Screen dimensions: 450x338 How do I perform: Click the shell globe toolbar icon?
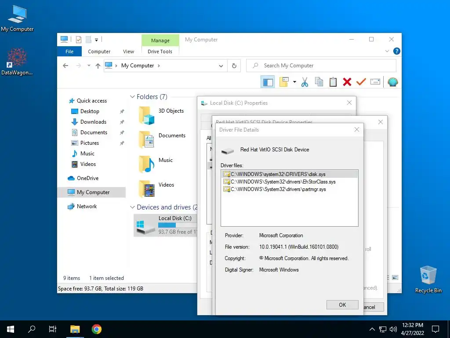(x=392, y=82)
